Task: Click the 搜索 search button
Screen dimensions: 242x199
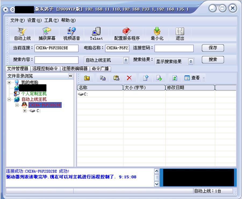Action: (213, 59)
